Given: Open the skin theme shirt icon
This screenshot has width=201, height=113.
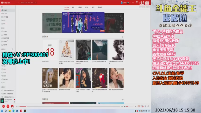Looking at the screenshot, I should [133, 3].
